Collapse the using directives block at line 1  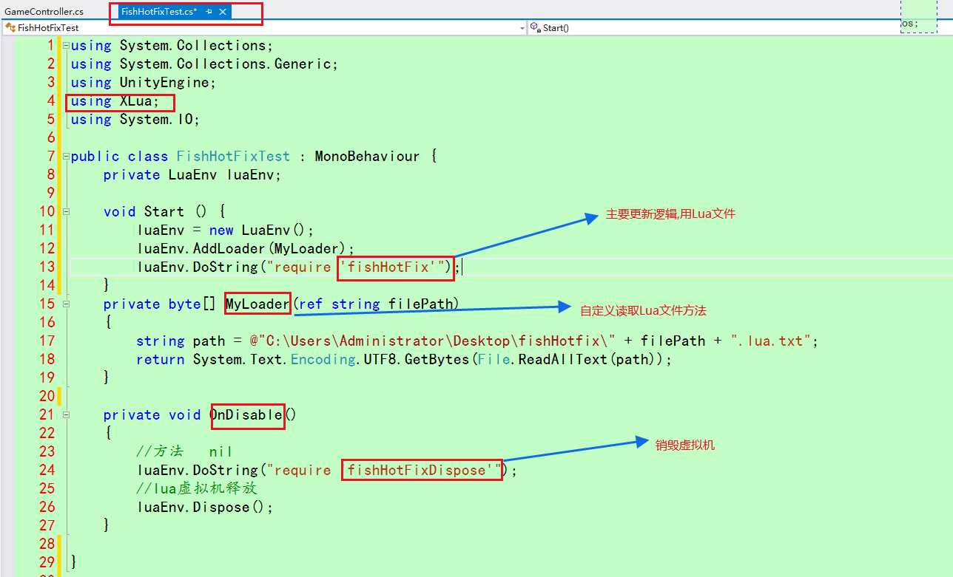[x=66, y=45]
